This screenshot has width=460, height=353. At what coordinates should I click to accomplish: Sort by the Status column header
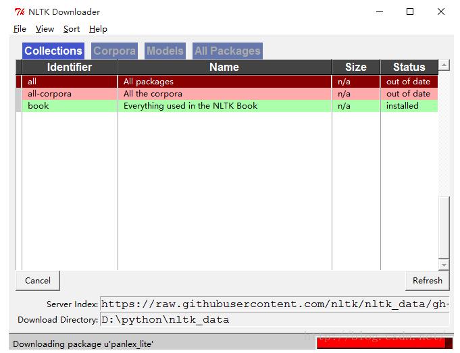(x=409, y=67)
